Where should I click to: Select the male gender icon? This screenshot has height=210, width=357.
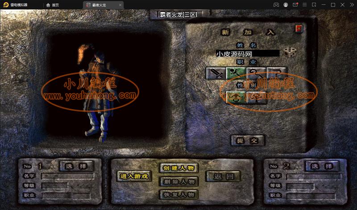coord(236,98)
